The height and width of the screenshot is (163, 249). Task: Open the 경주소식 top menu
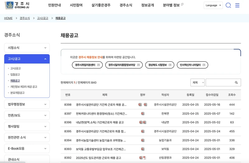[x=126, y=5]
